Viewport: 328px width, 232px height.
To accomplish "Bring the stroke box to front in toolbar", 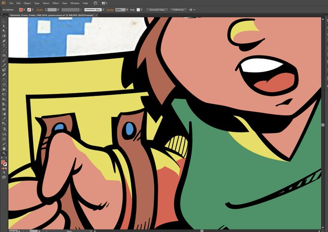I will click(x=5, y=164).
